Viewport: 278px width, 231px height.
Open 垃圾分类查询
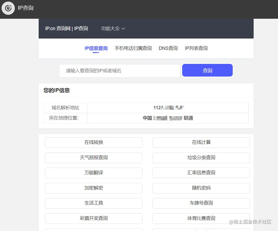pos(201,158)
